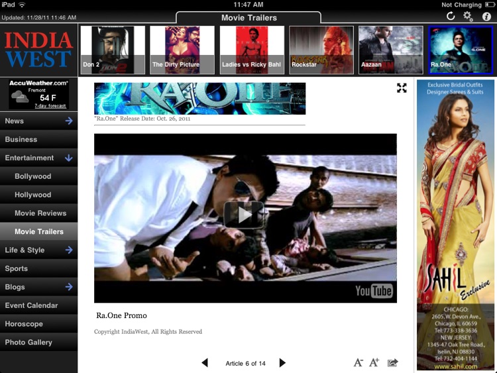Open the Sports section
The image size is (497, 373).
coord(38,268)
